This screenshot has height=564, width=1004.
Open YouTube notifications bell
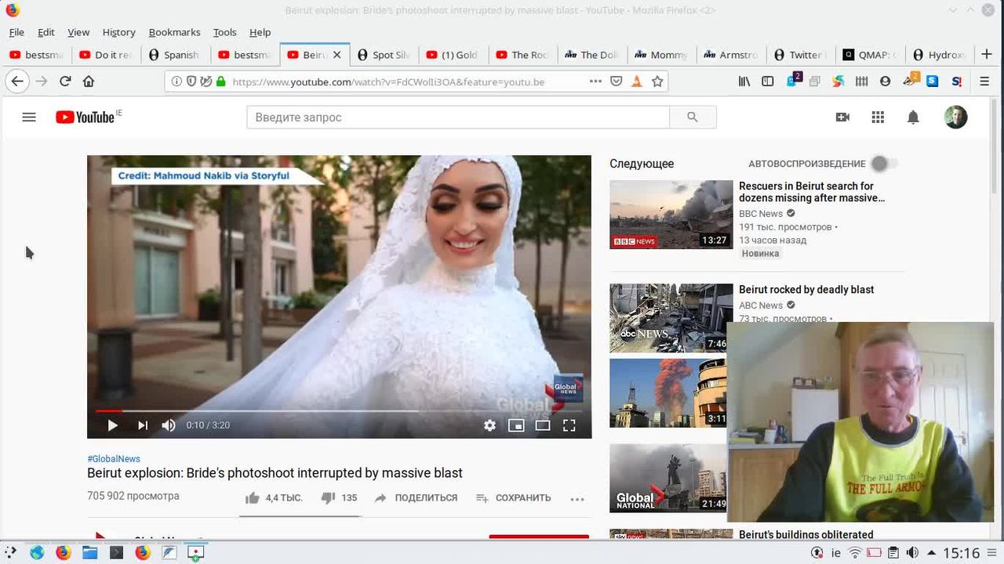tap(913, 117)
